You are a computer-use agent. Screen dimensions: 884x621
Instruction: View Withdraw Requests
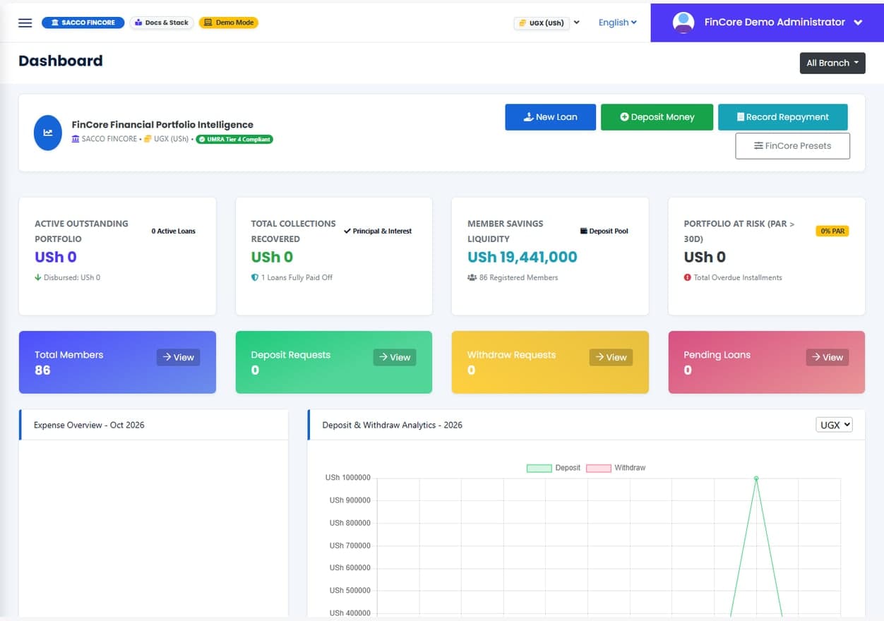[x=611, y=357]
